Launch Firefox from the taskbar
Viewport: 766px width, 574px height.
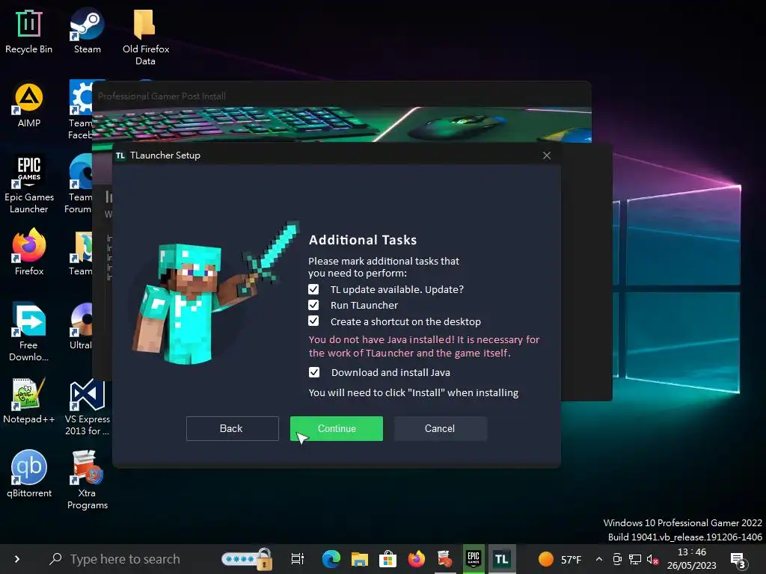416,559
